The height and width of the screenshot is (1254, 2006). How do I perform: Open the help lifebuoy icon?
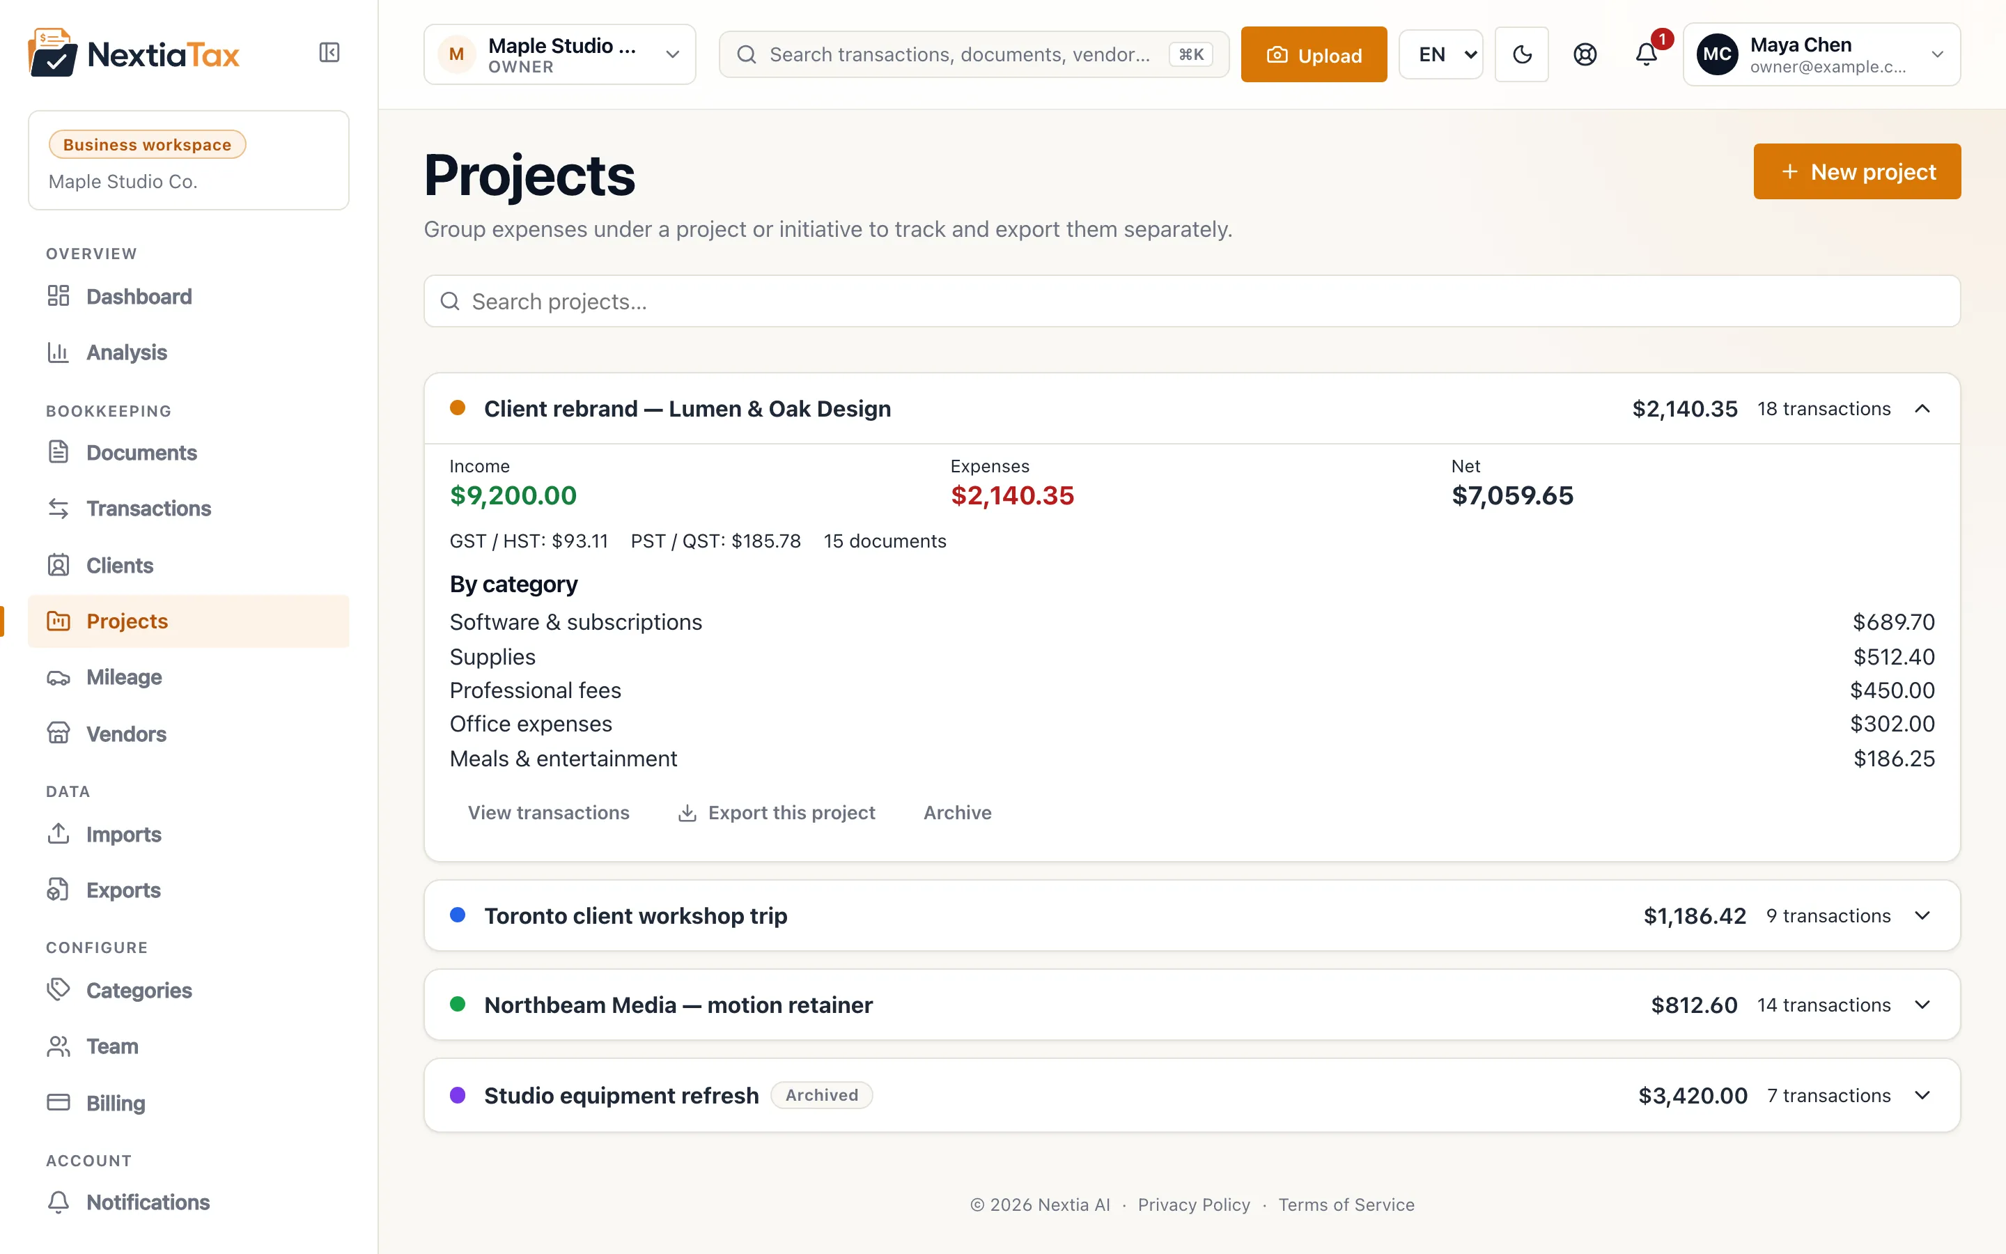click(1585, 55)
